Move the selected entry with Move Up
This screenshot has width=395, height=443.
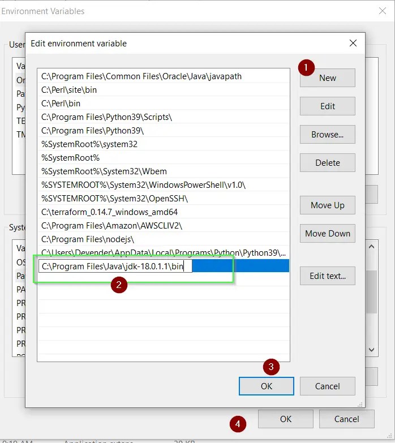(x=327, y=205)
